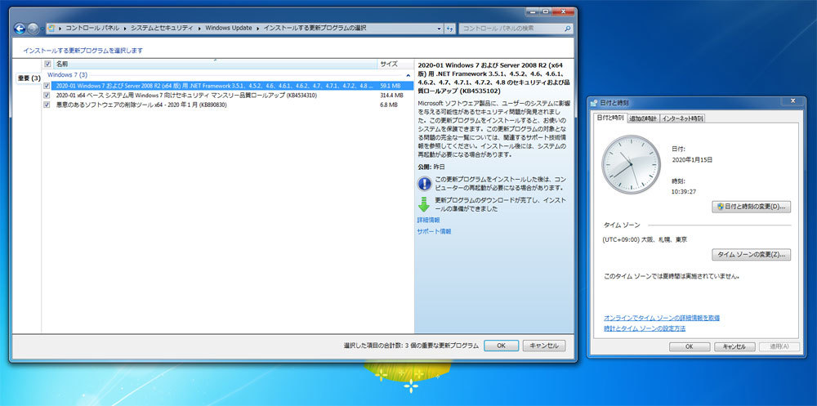Click the Forward navigation arrow button
Screen dimensions: 817x406
33,29
